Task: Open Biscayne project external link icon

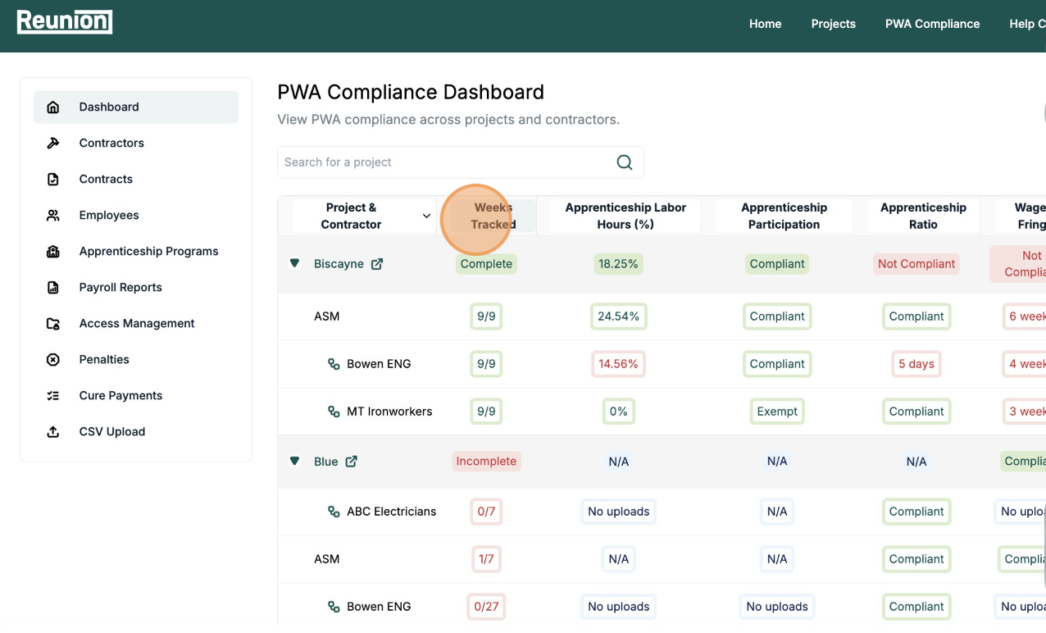Action: 377,264
